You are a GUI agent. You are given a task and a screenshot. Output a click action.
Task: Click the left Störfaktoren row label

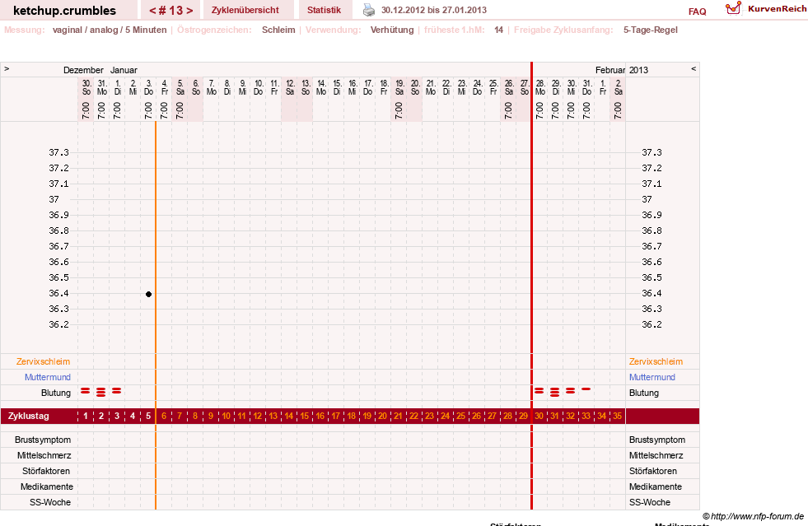pyautogui.click(x=46, y=471)
